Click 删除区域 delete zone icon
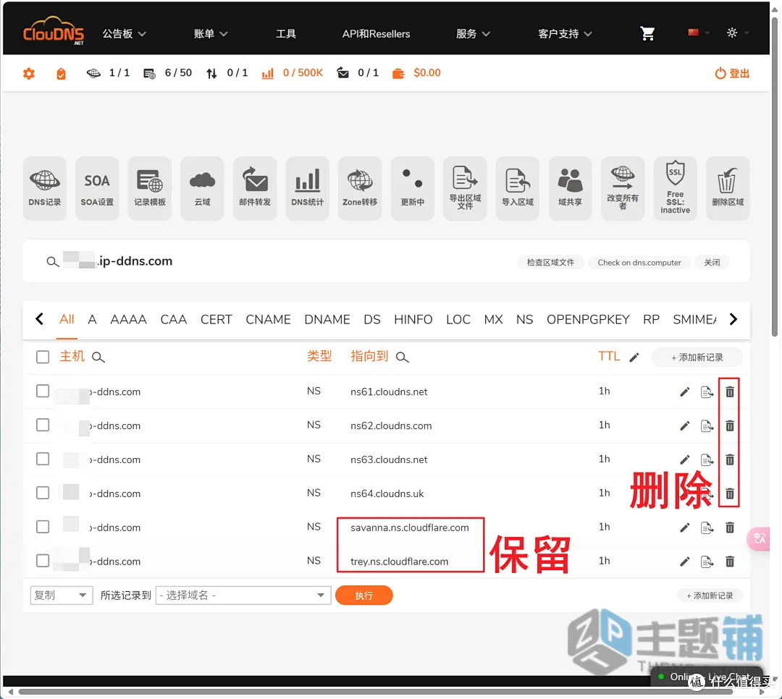Viewport: 782px width, 699px height. click(x=728, y=188)
